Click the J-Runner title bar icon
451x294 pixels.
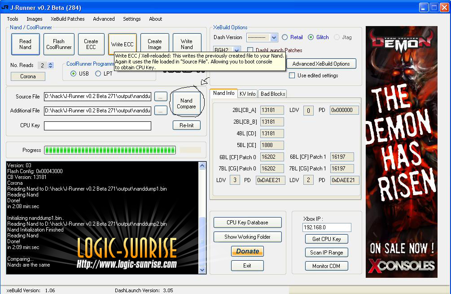[x=5, y=8]
